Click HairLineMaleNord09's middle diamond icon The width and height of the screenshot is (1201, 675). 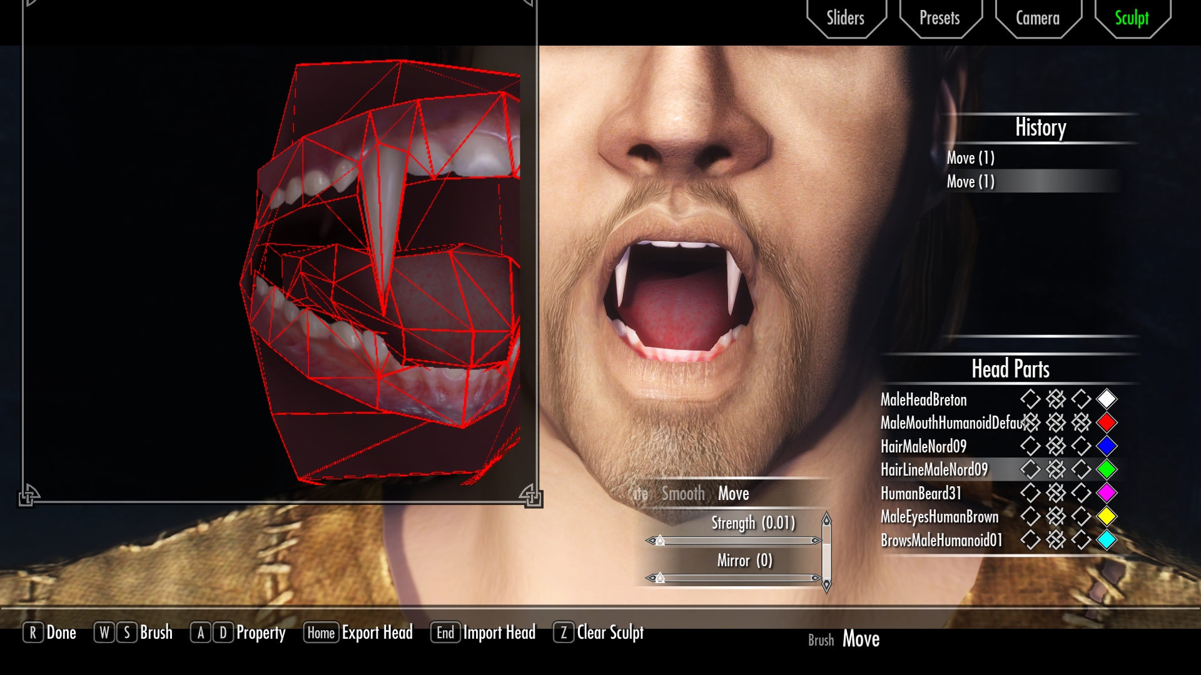[1056, 469]
